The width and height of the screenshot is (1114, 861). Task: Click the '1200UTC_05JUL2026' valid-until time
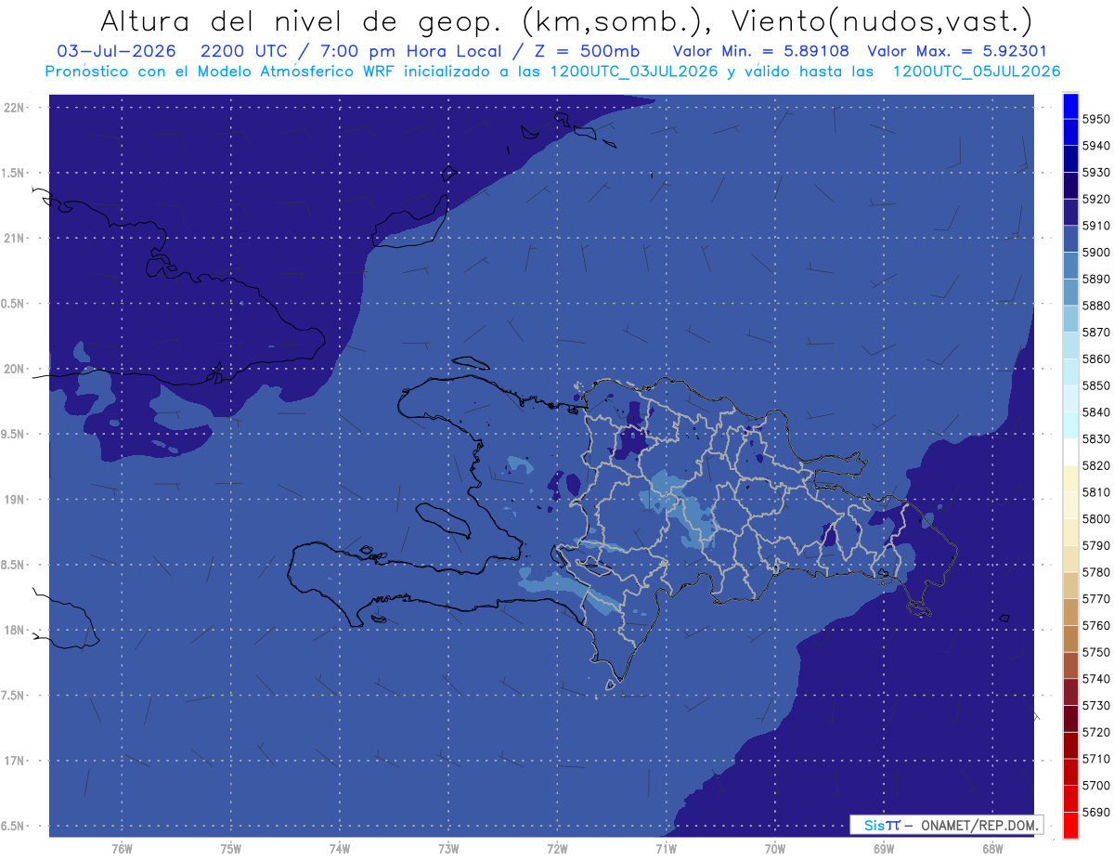tap(977, 72)
